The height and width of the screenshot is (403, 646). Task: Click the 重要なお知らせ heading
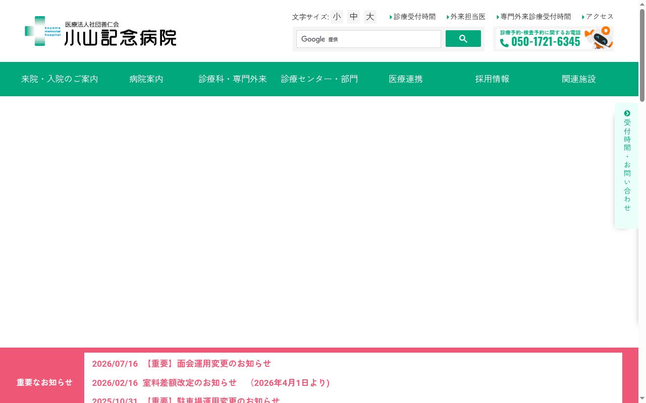(x=44, y=382)
